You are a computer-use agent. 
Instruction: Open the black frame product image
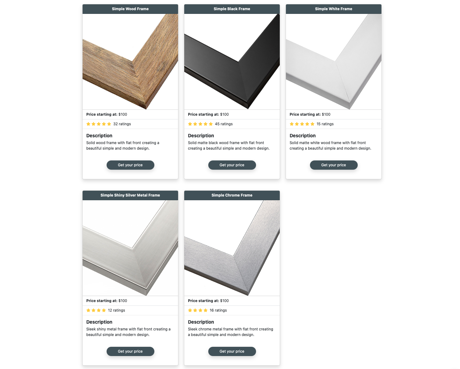(x=232, y=62)
